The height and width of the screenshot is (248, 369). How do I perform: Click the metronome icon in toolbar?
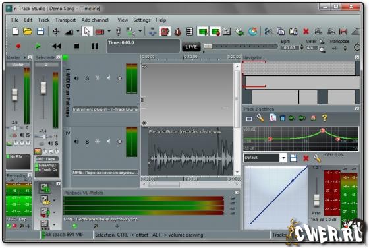(x=178, y=32)
